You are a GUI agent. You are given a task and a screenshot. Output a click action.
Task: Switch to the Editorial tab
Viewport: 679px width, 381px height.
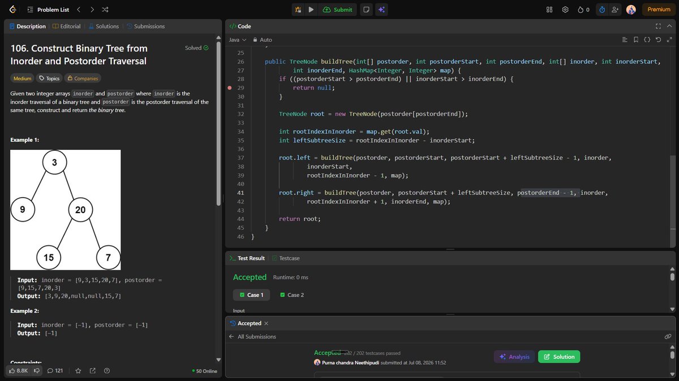coord(67,26)
